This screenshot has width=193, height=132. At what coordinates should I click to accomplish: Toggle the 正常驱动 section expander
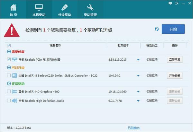9,84
